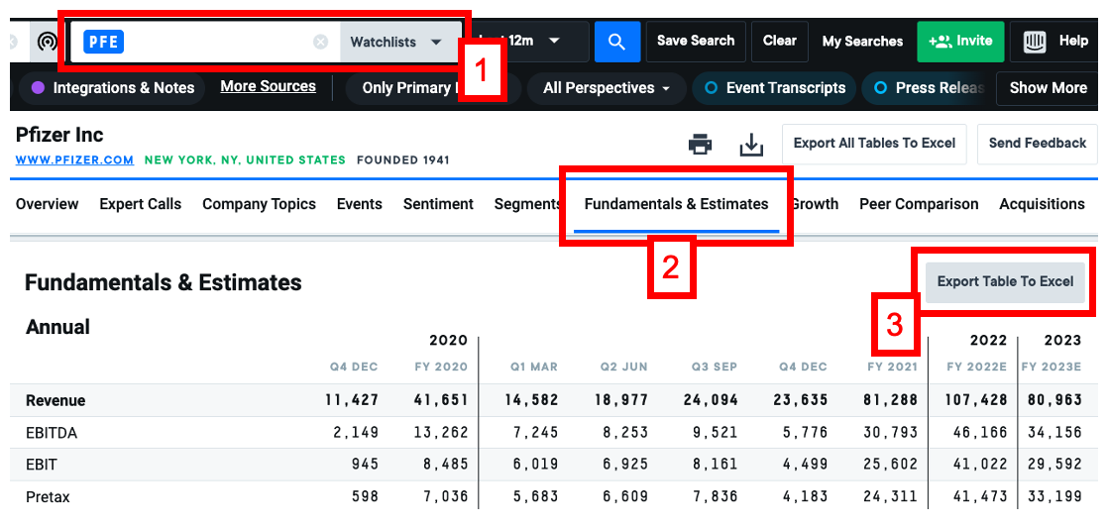Click the FY 2023E column header
Screen dimensions: 1108x526
pos(1052,368)
